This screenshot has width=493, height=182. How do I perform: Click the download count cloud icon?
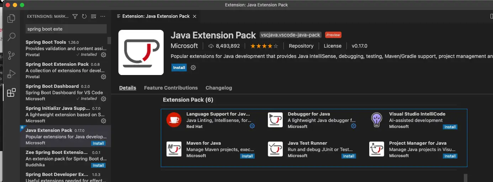[211, 46]
